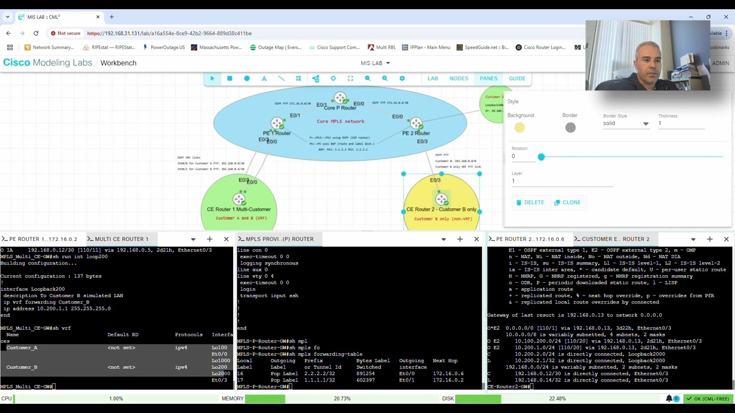Viewport: 735px width, 413px height.
Task: Toggle the PANES menu
Action: (489, 79)
